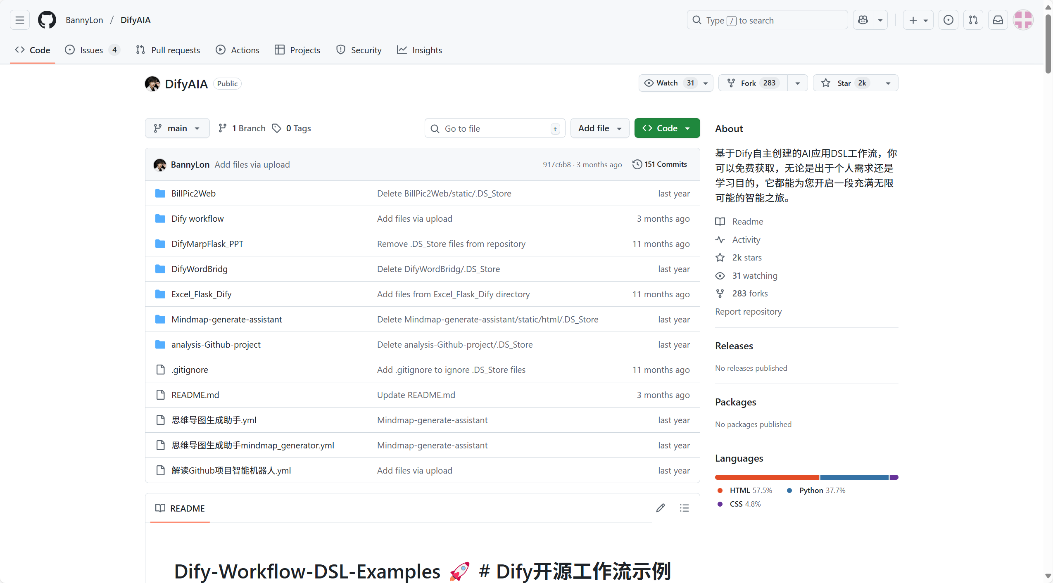Open the README outline list icon
1053x583 pixels.
(x=684, y=508)
